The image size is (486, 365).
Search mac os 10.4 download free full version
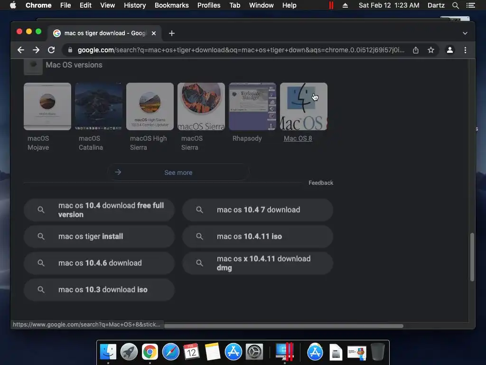pyautogui.click(x=99, y=210)
